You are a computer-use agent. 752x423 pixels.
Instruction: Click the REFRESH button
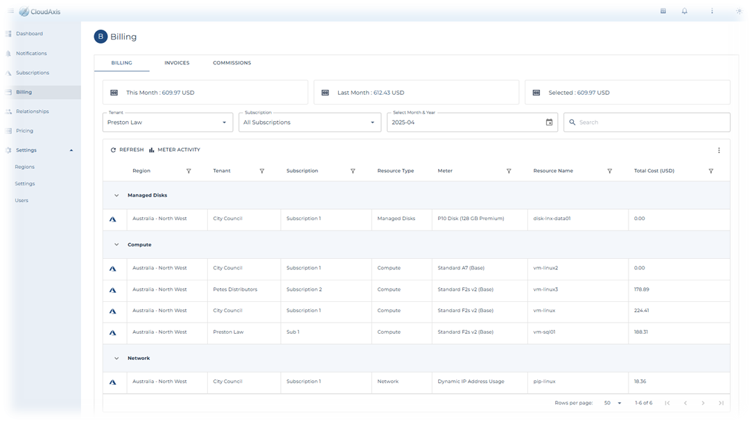(x=127, y=150)
